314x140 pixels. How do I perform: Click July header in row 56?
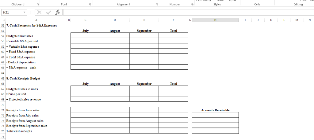(86, 31)
